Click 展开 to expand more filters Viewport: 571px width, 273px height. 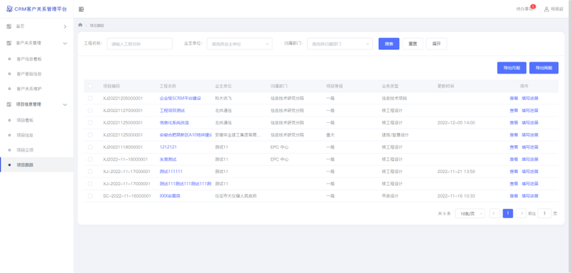tap(436, 44)
